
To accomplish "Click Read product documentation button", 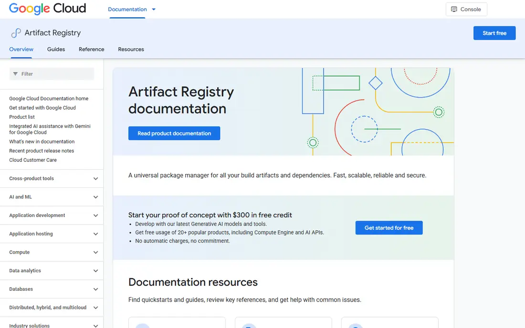I will coord(174,133).
